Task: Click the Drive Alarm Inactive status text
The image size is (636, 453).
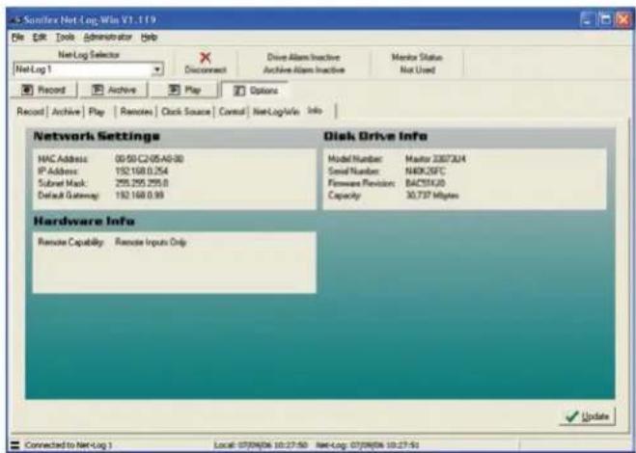Action: [x=303, y=58]
